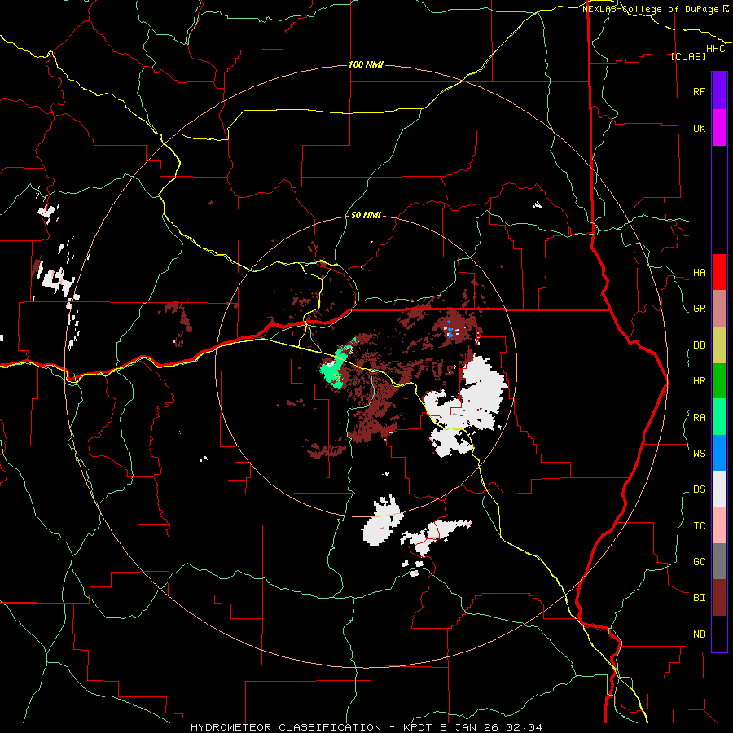Click the BD yellow legend swatch
Screen dimensions: 733x733
tap(719, 345)
